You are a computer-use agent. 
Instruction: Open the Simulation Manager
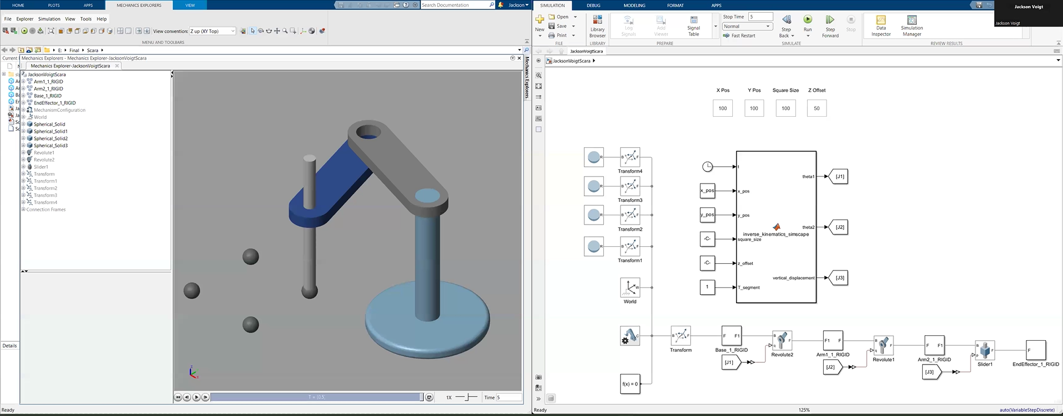pyautogui.click(x=912, y=26)
